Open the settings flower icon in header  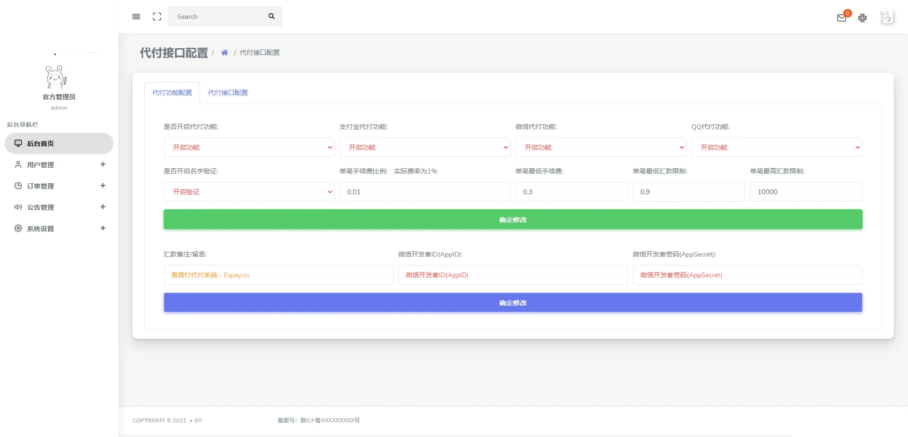click(x=863, y=18)
